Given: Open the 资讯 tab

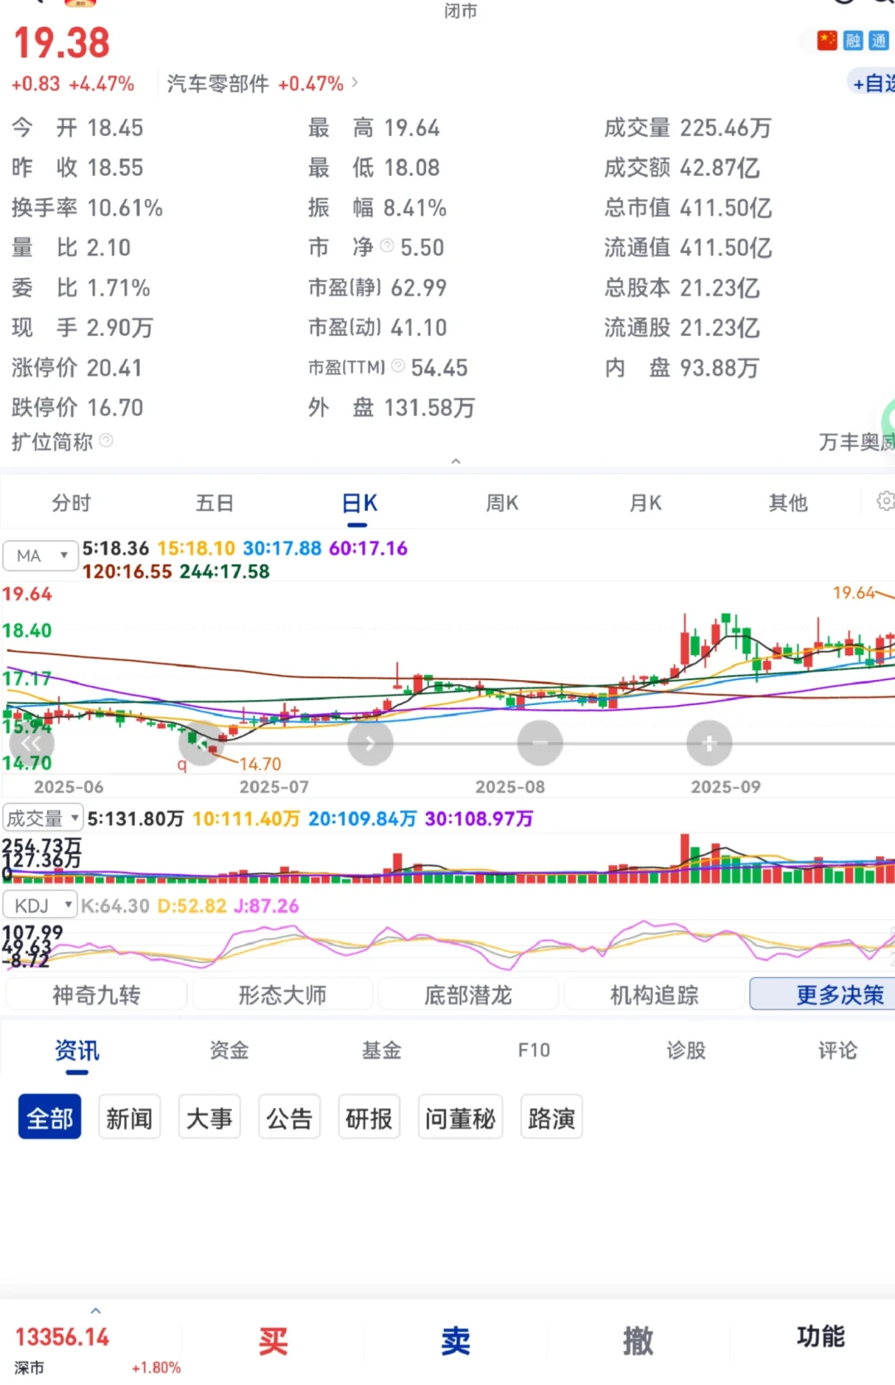Looking at the screenshot, I should click(77, 1051).
